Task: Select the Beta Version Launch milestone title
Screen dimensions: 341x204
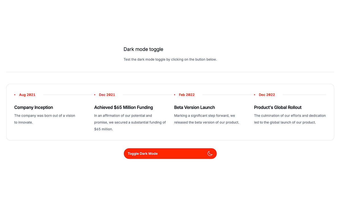Action: (194, 107)
